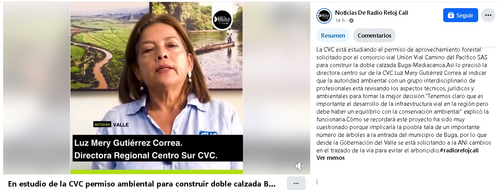
Task: Unmute the video with the speaker icon
Action: tap(299, 166)
